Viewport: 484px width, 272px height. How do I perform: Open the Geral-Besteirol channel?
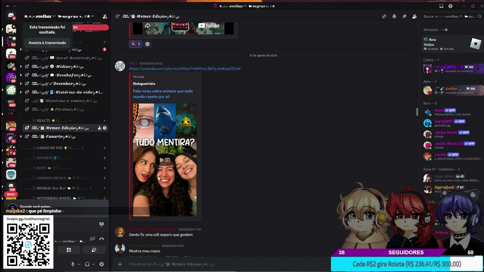65,58
